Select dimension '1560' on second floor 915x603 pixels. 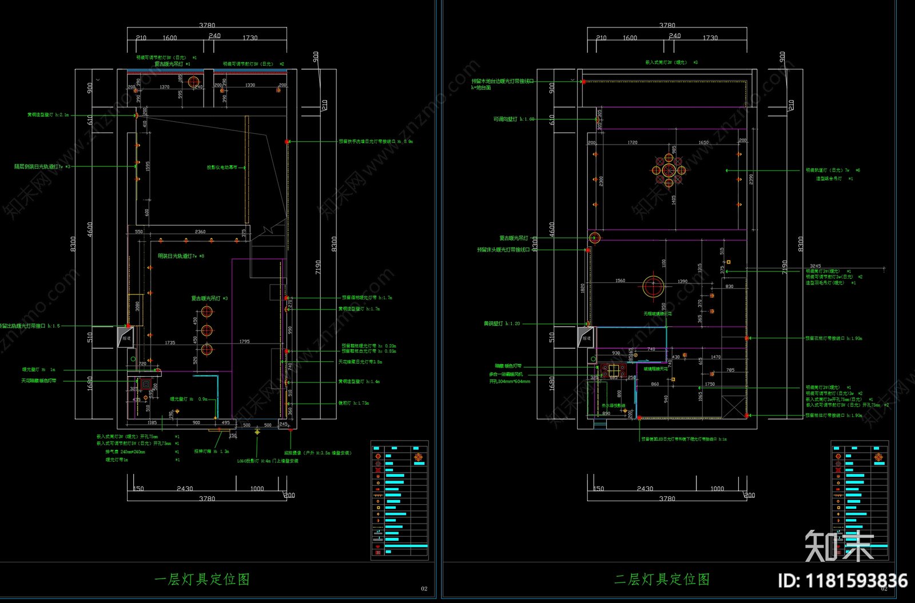click(620, 281)
